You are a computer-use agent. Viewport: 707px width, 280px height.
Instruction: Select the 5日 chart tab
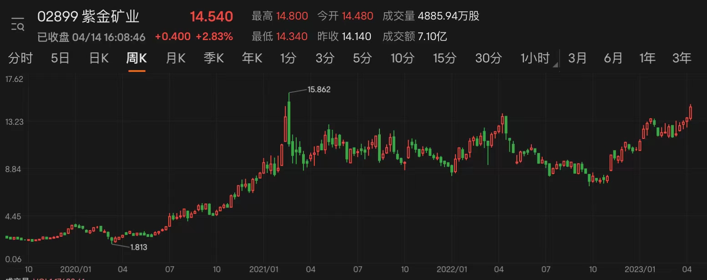[60, 58]
